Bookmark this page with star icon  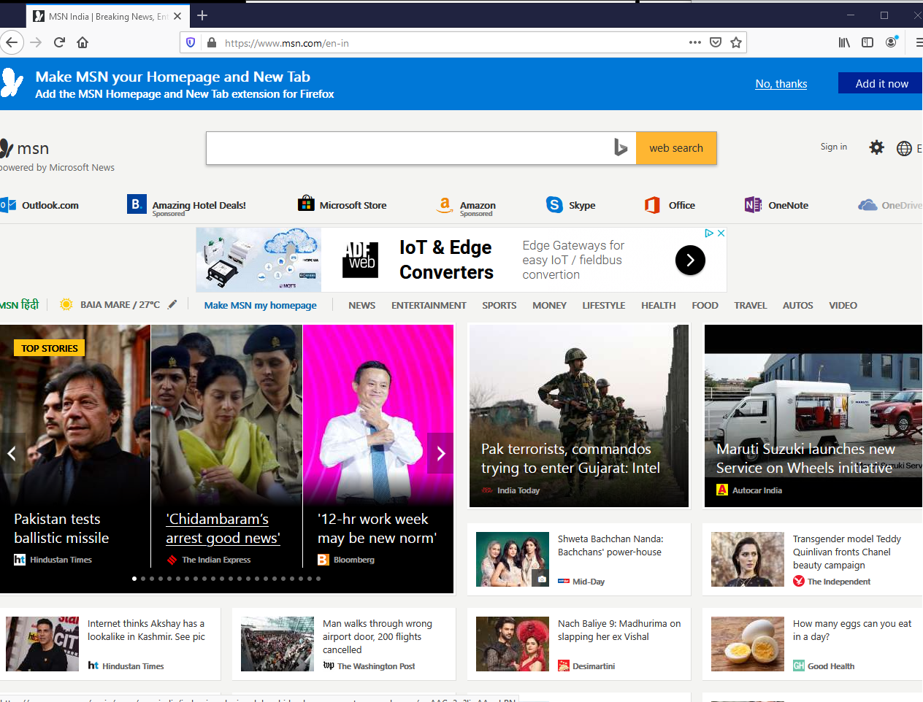click(x=736, y=42)
